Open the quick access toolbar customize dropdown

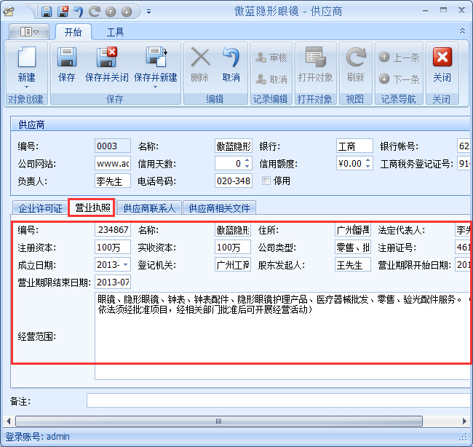[148, 12]
